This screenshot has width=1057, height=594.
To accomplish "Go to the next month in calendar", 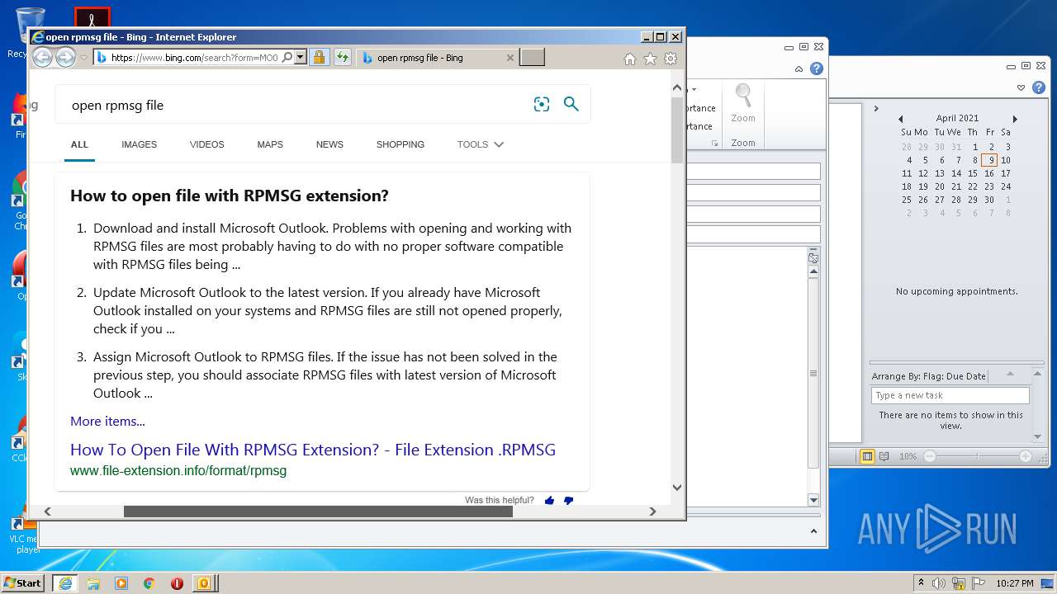I will pos(1015,119).
